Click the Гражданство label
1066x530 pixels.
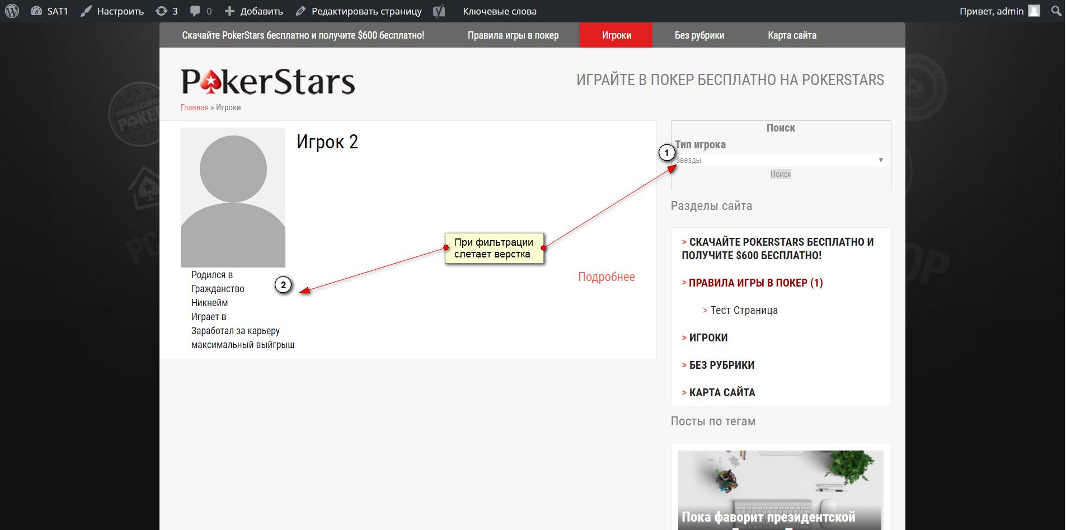click(x=218, y=289)
